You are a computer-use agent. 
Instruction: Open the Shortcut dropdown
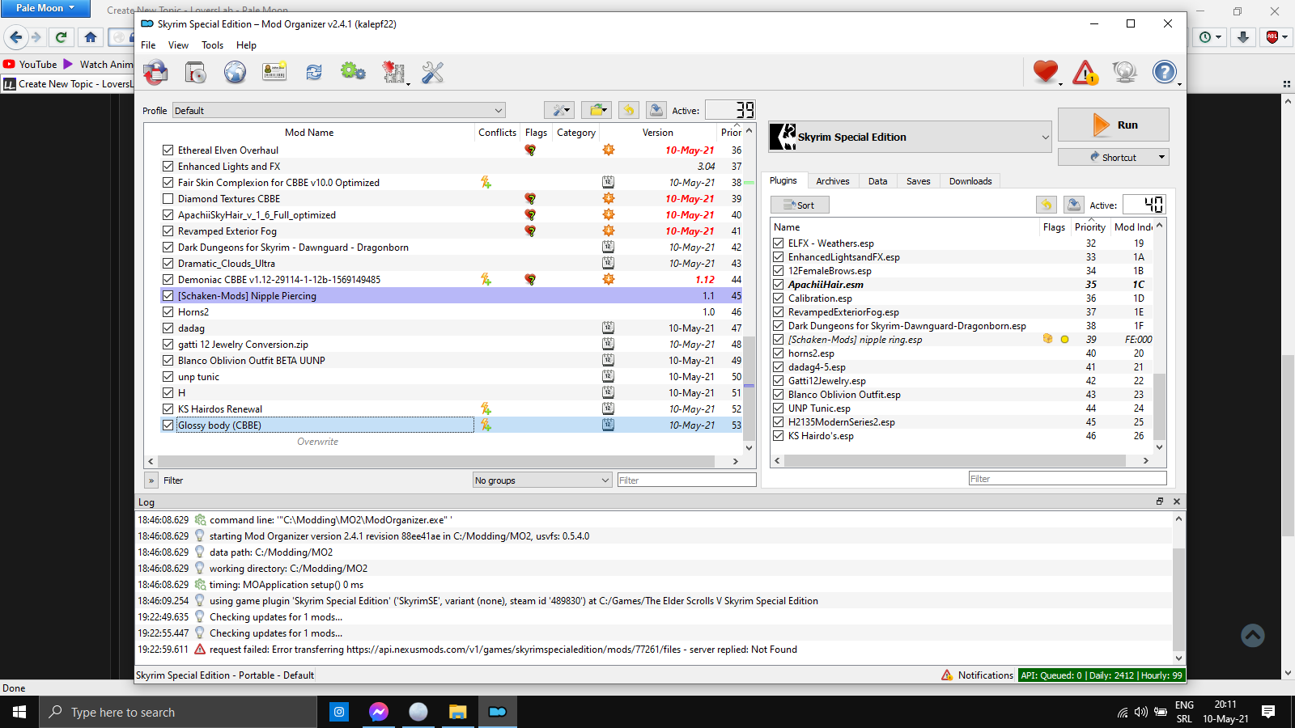coord(1114,157)
